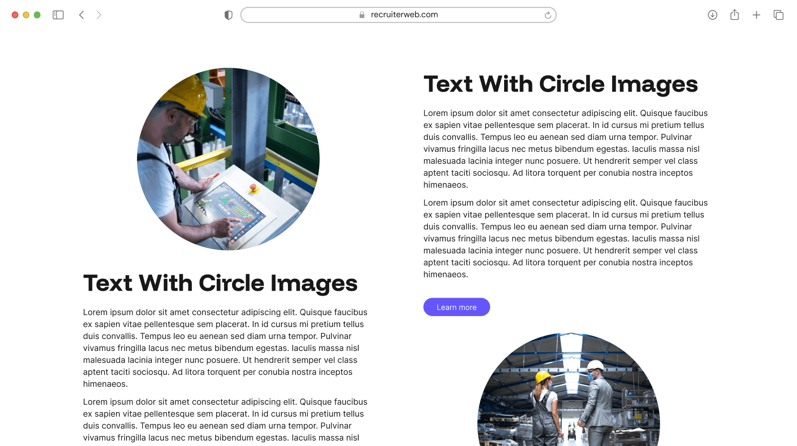Minimize the window with the yellow button

(26, 15)
